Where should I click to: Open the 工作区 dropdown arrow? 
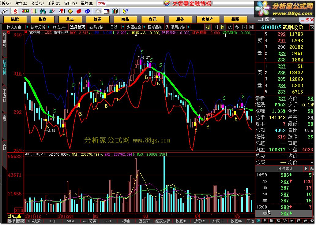[x=273, y=19]
